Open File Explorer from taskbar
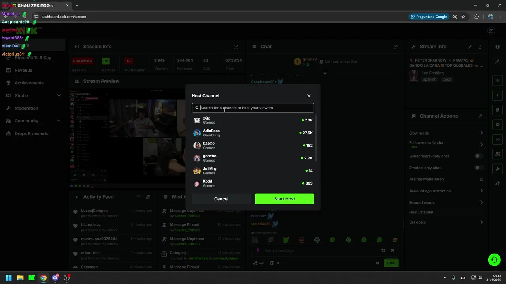Screen dimensions: 506x284 [20, 278]
